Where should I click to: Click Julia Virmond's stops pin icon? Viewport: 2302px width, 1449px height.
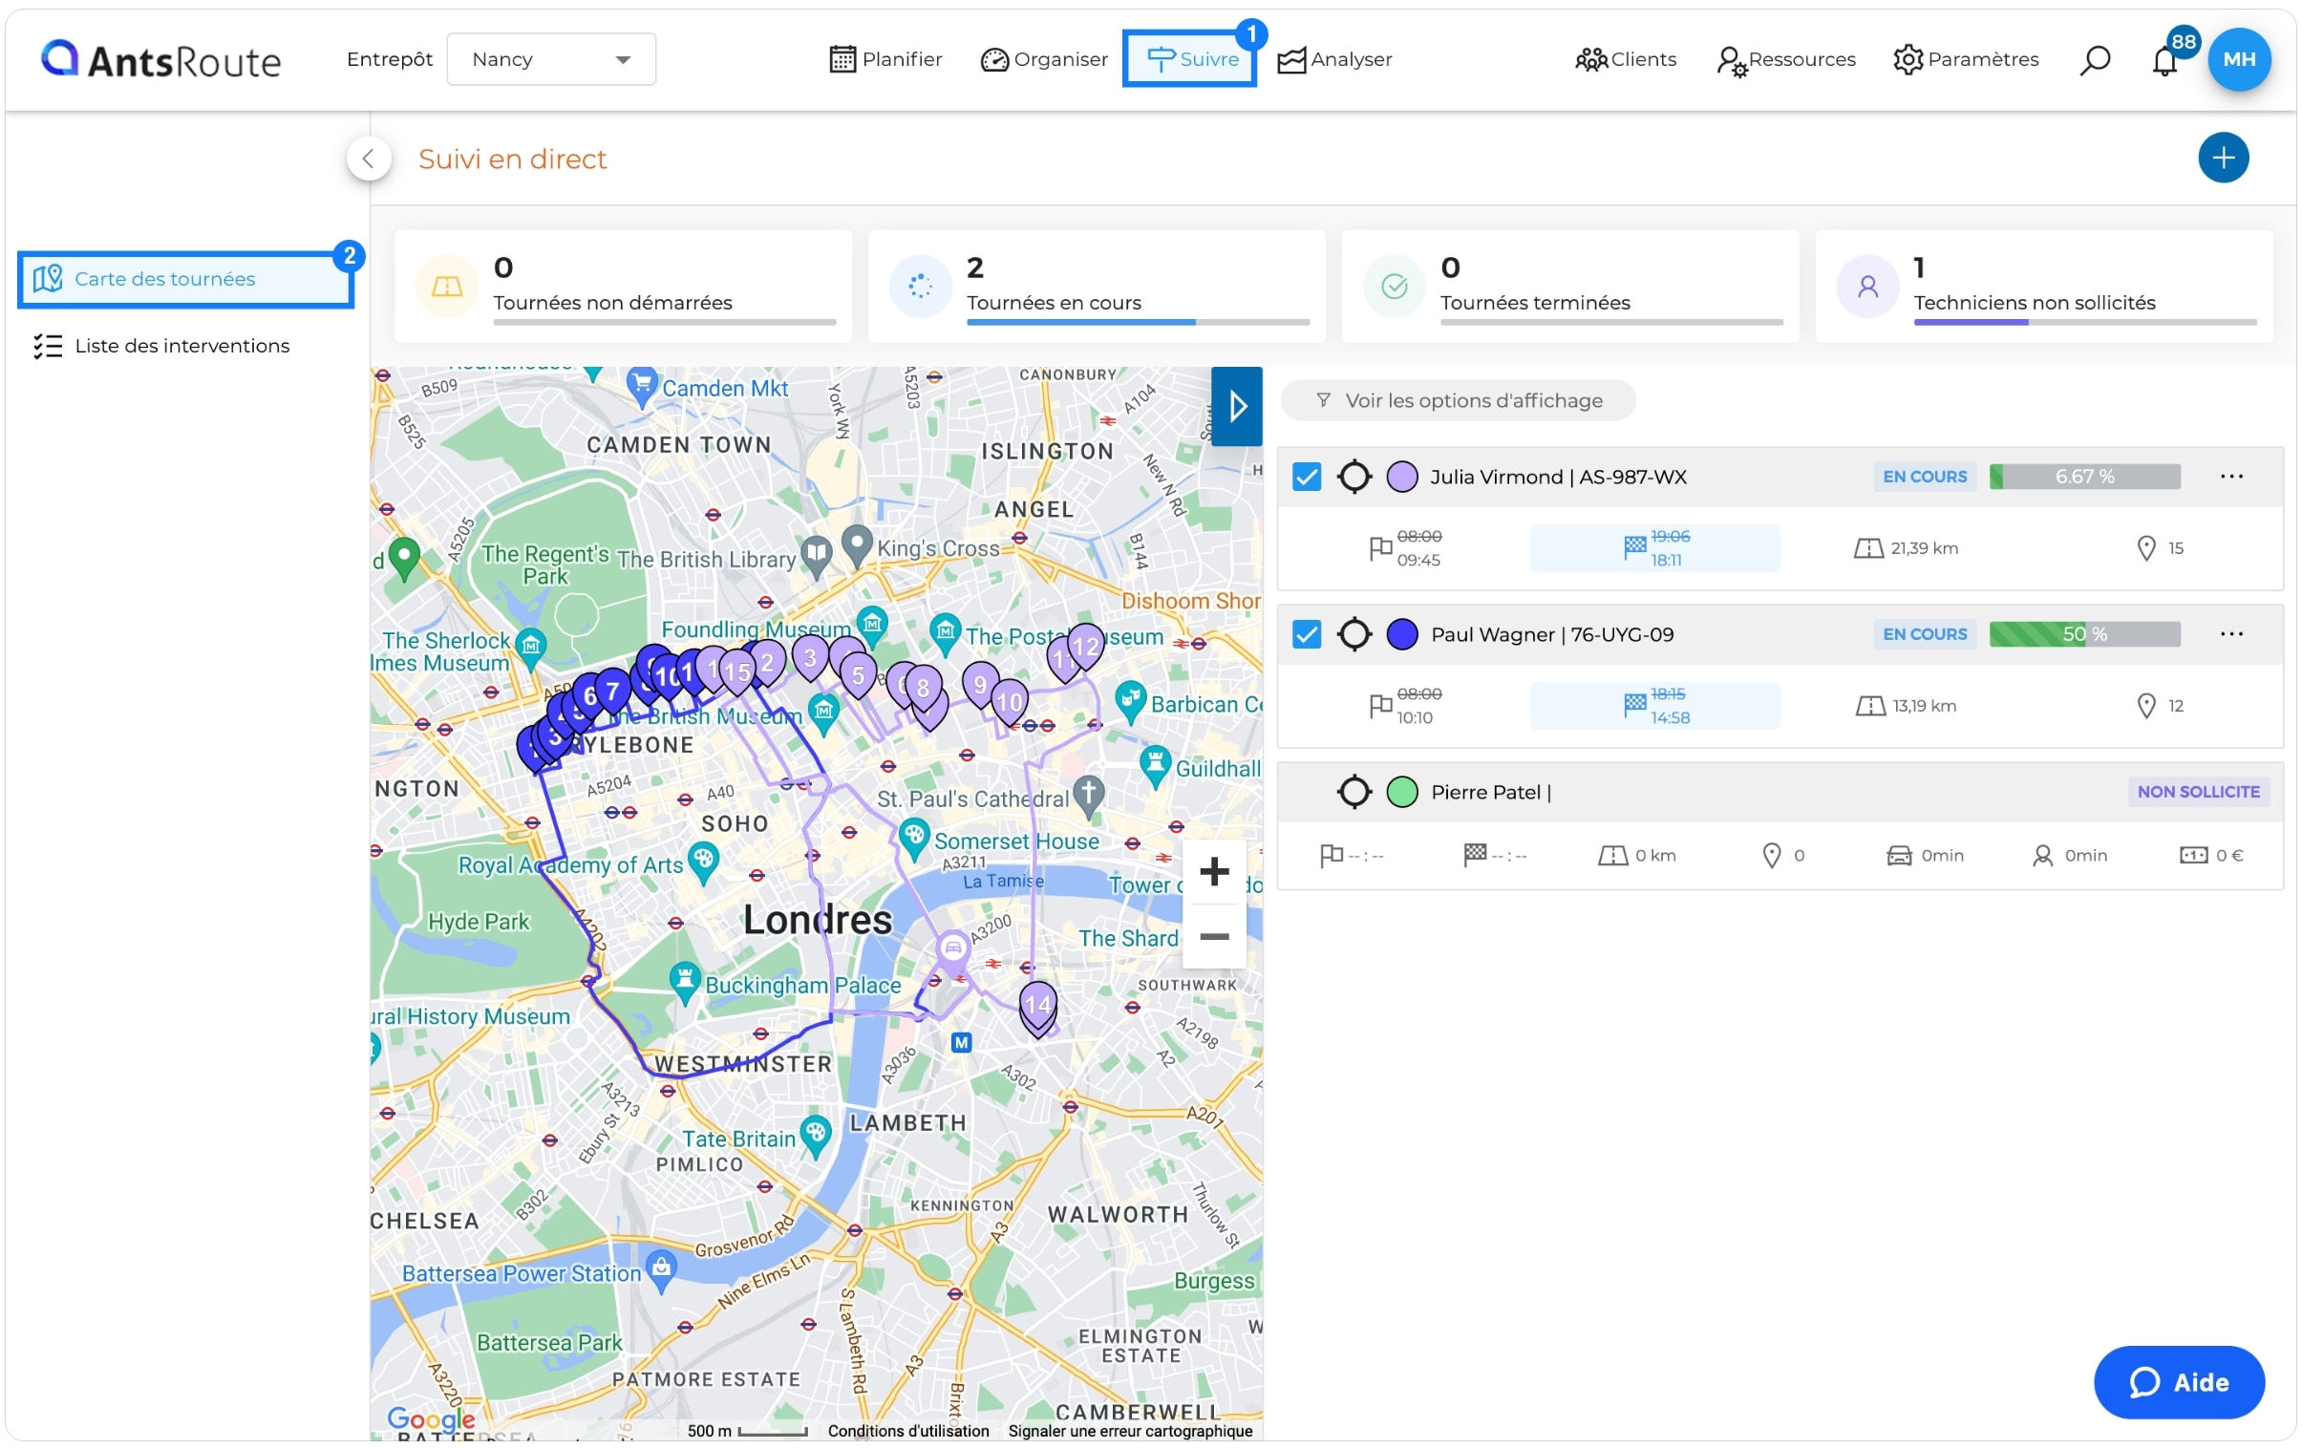point(2146,547)
